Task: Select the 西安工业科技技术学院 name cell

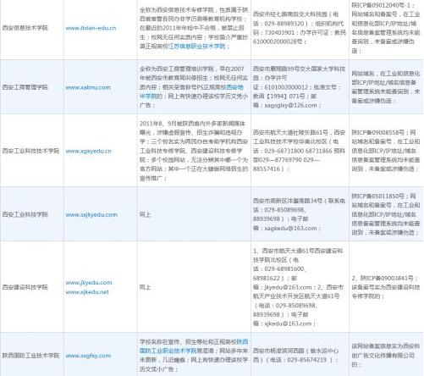Action: (x=31, y=151)
